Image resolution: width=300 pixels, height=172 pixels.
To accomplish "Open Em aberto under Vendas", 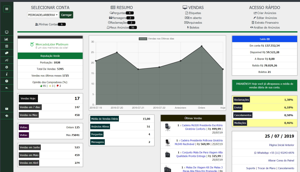I will coord(193,18).
